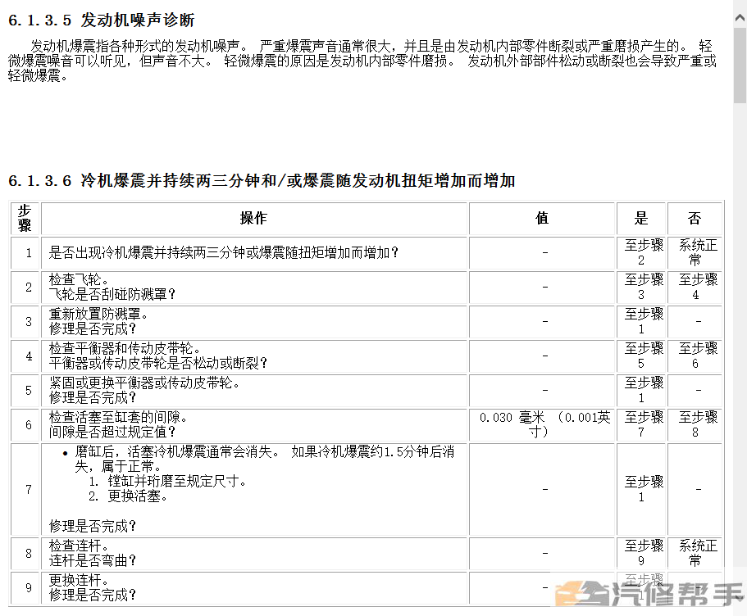Click '至步骤 4' in the step 2 row

pos(698,287)
